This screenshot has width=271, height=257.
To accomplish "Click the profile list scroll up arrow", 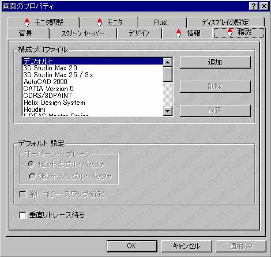I will pos(168,62).
